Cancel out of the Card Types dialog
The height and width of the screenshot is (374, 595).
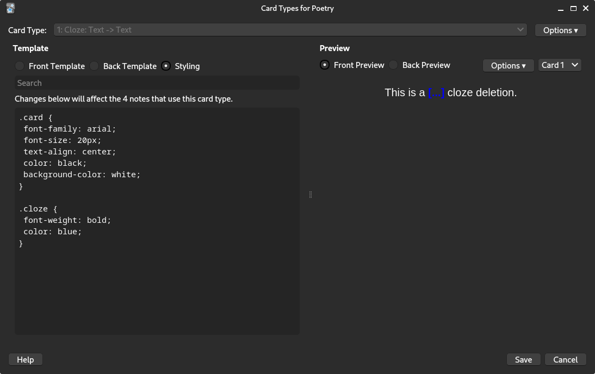[x=565, y=359]
